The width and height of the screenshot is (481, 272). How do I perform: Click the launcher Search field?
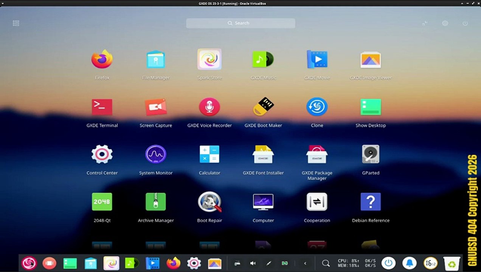click(x=240, y=23)
